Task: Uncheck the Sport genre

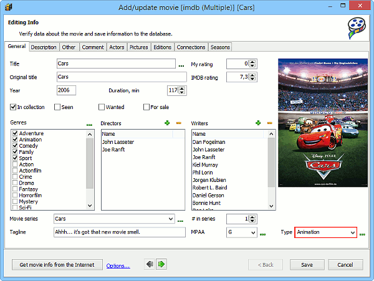Action: click(x=15, y=158)
